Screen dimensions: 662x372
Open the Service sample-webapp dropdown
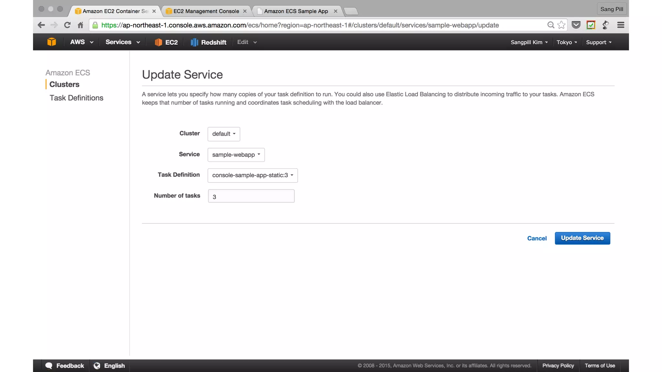(236, 155)
